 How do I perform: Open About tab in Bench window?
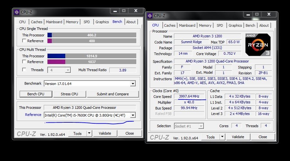tap(131, 22)
